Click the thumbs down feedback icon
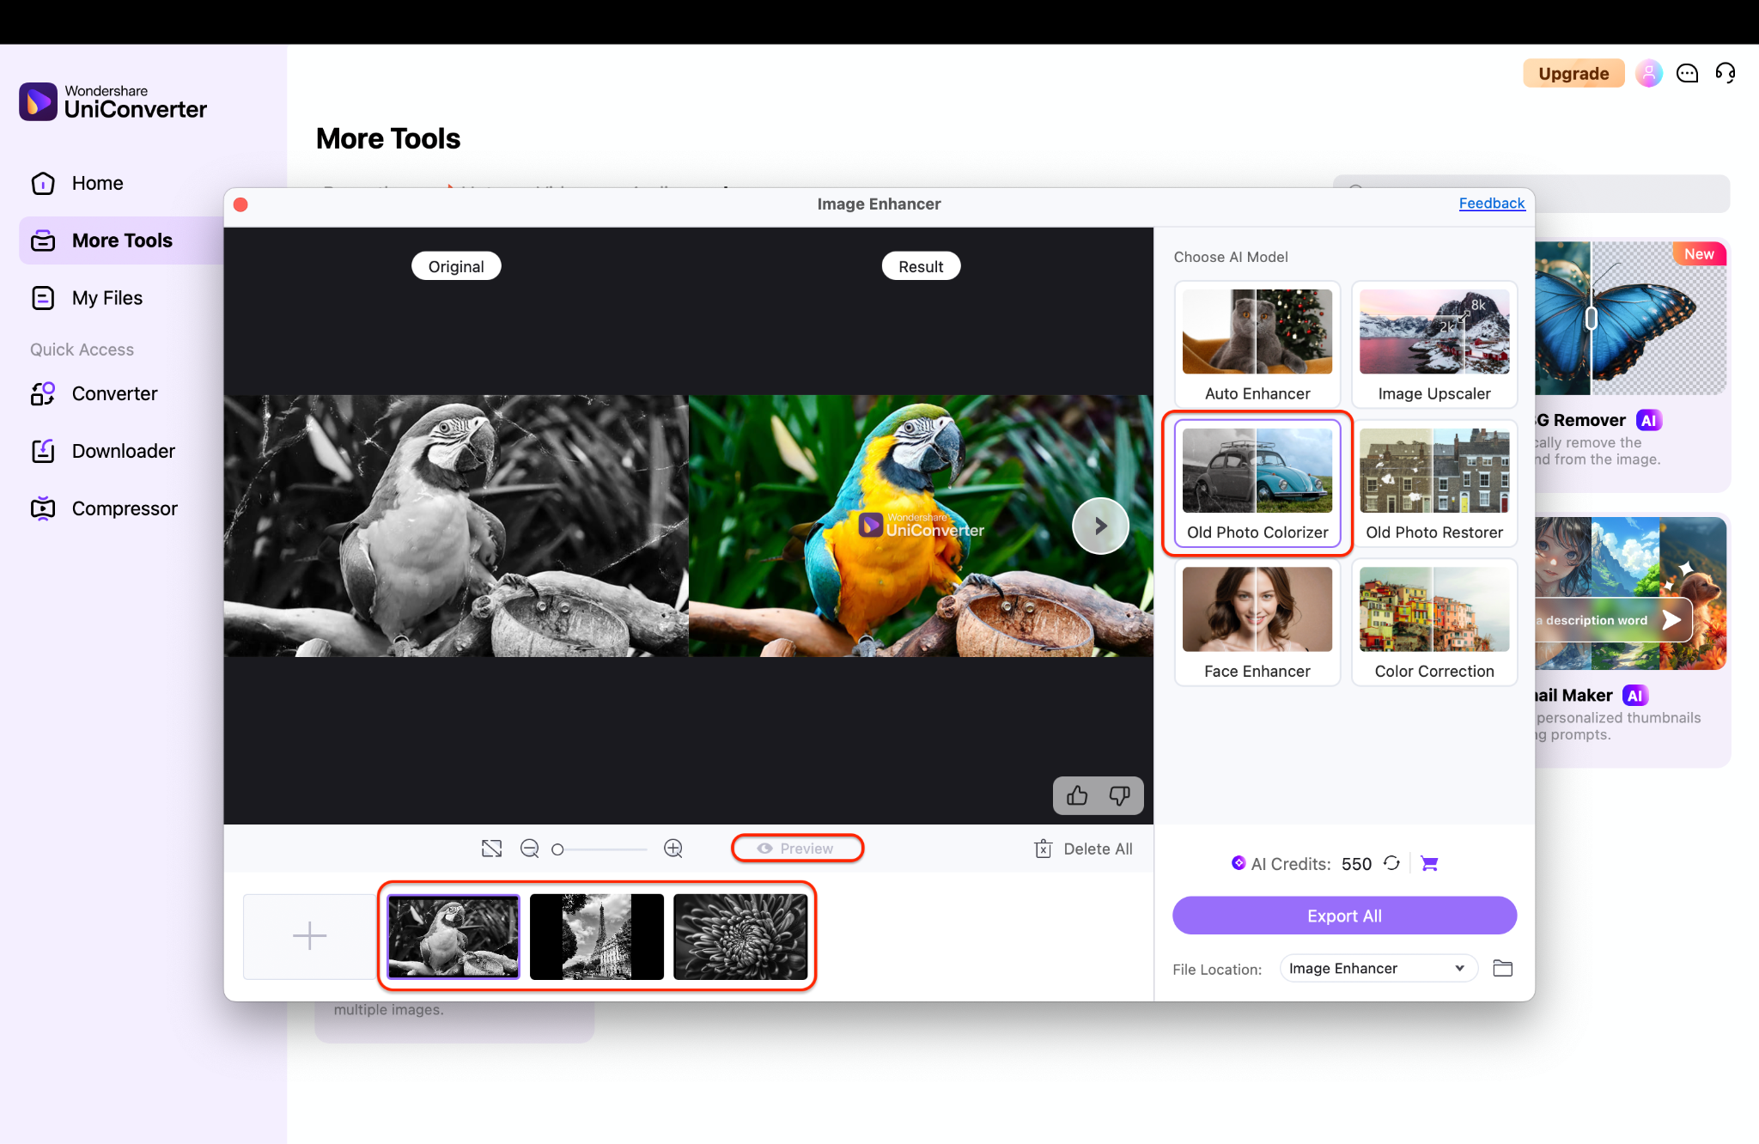 coord(1119,796)
